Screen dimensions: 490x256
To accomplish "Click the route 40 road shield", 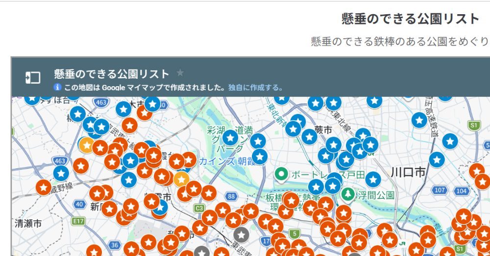I will [79, 205].
